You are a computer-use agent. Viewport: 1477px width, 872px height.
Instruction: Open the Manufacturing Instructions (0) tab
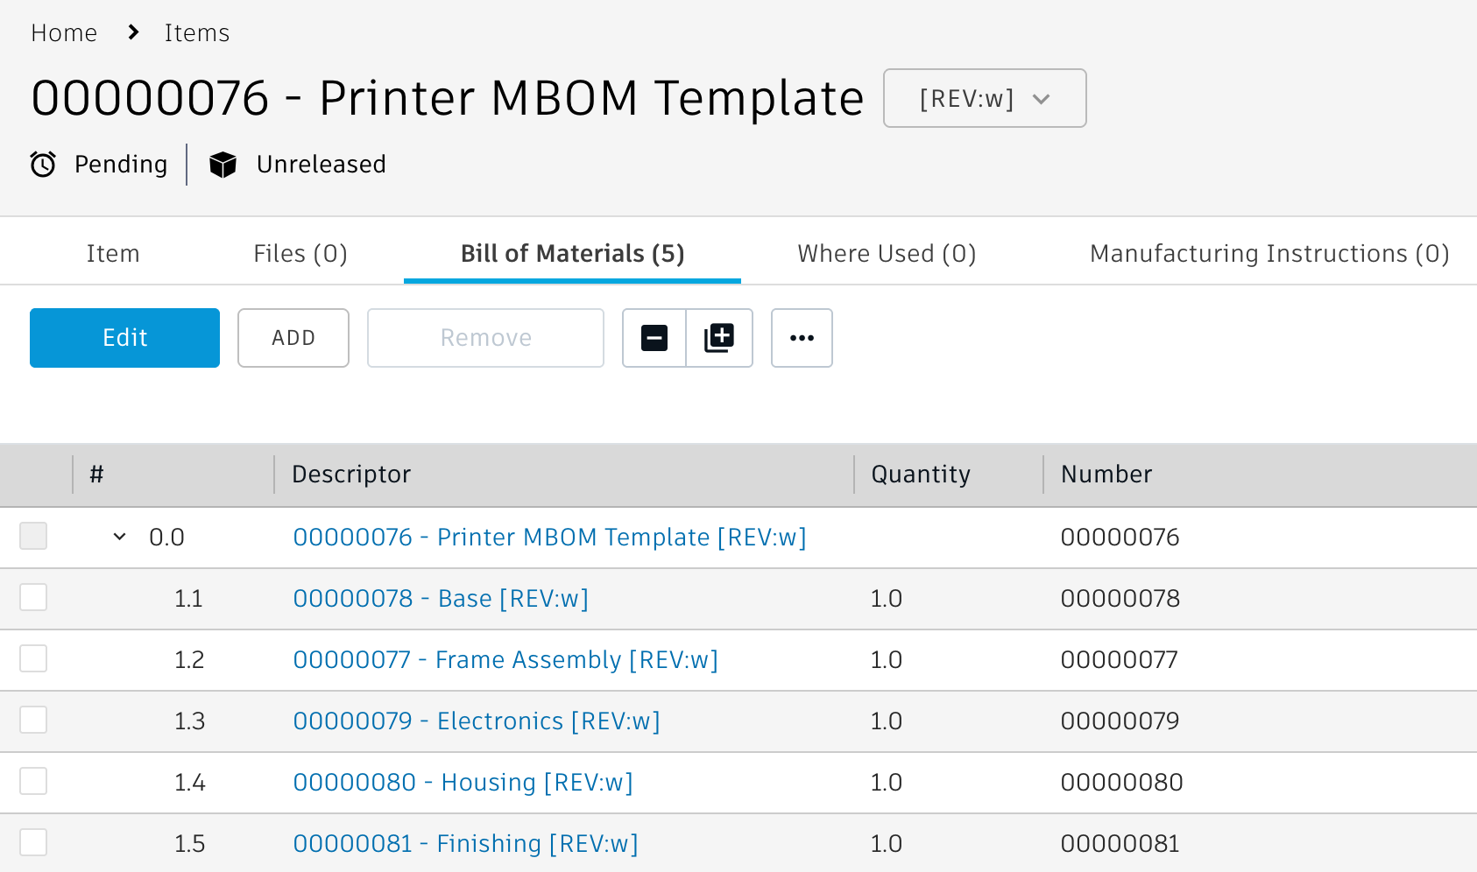pyautogui.click(x=1269, y=253)
